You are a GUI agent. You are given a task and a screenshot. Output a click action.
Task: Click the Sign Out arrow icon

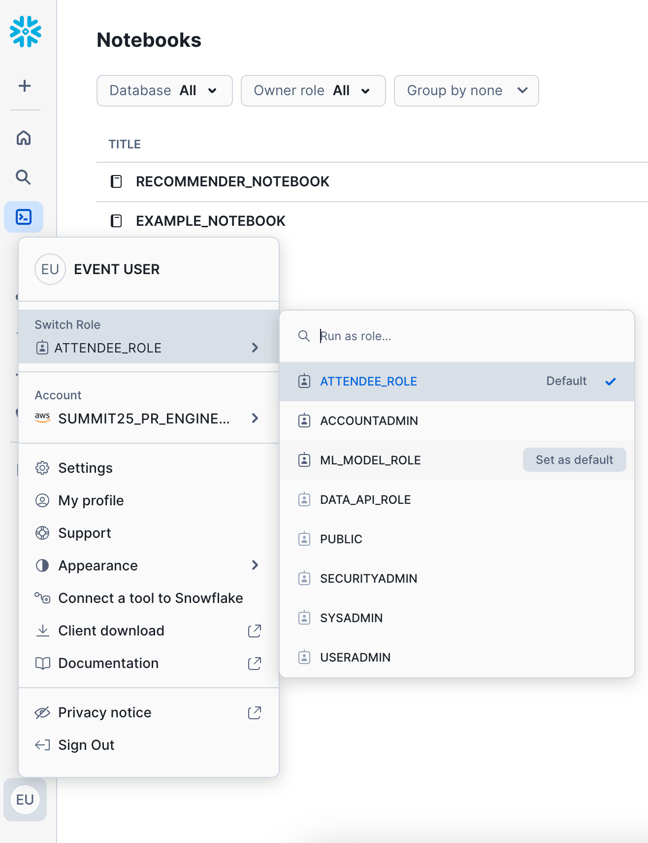point(42,745)
